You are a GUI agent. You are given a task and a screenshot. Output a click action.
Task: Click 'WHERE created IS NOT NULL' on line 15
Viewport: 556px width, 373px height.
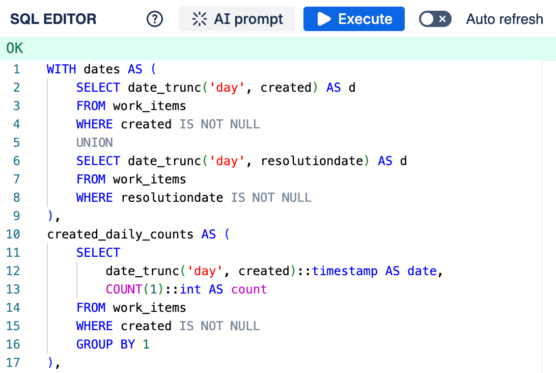coord(168,326)
